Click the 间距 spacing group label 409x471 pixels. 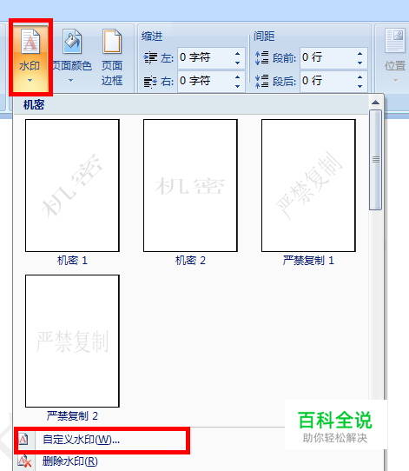[x=264, y=36]
